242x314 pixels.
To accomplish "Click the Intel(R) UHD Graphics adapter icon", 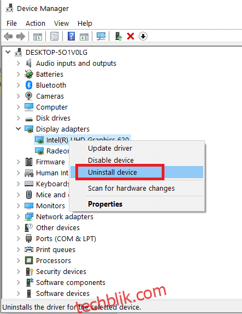I will (39, 140).
